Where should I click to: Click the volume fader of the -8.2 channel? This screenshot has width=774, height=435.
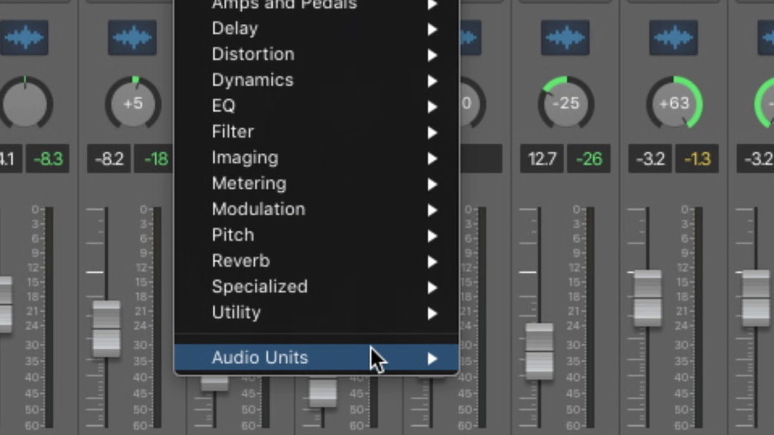click(x=106, y=329)
